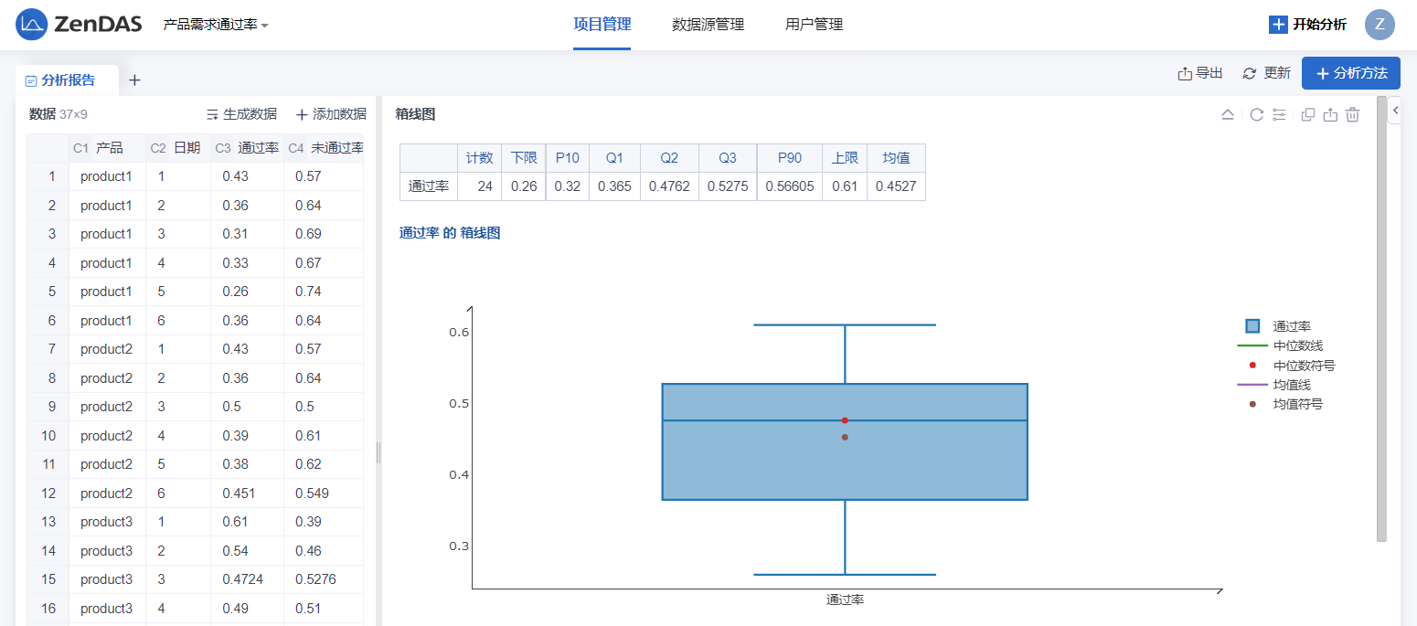
Task: Click cell 0.4724 in row 15
Action: (x=247, y=579)
